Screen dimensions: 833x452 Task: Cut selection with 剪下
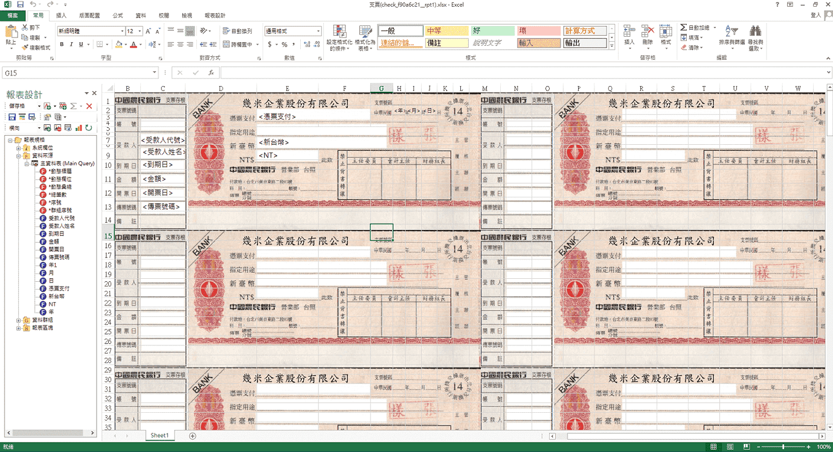[x=31, y=28]
